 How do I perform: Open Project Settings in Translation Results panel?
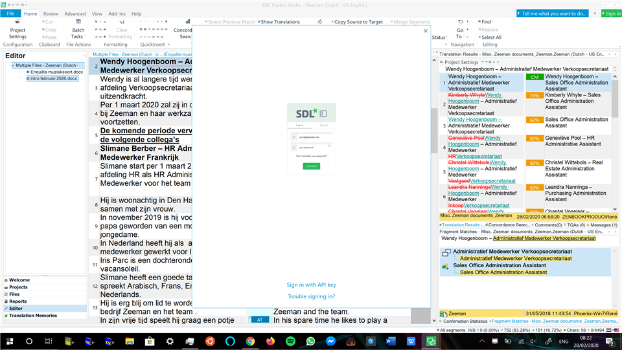tap(461, 62)
